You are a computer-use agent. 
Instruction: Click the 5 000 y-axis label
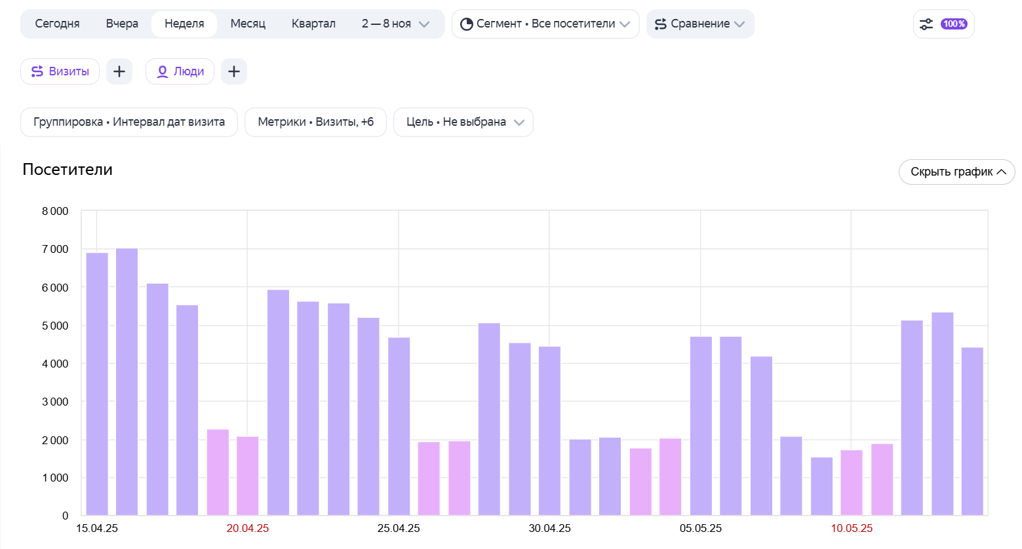coord(55,326)
